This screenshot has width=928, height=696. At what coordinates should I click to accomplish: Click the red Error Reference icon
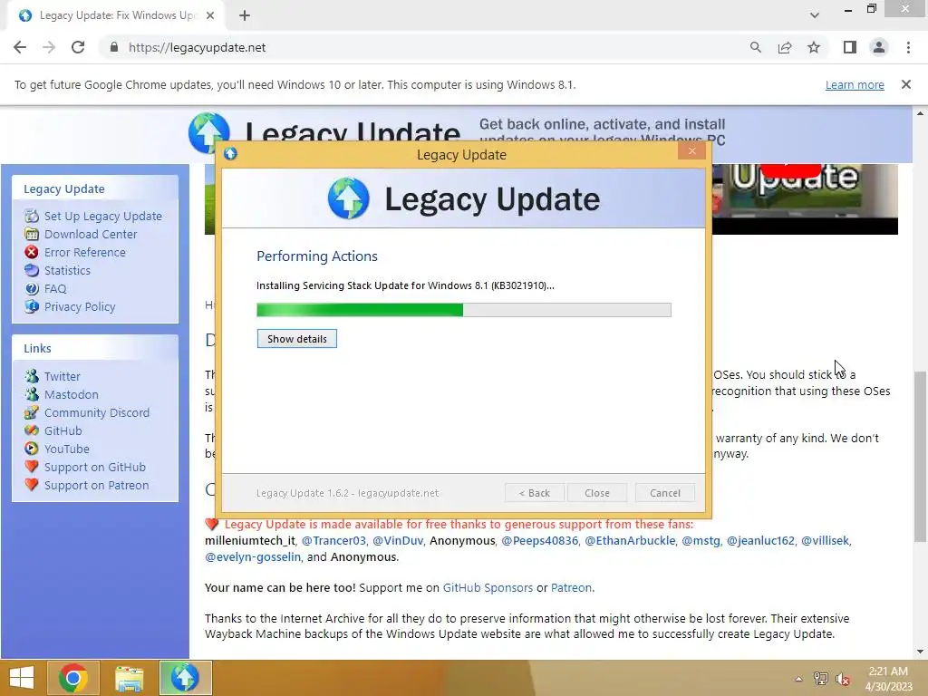coord(32,252)
